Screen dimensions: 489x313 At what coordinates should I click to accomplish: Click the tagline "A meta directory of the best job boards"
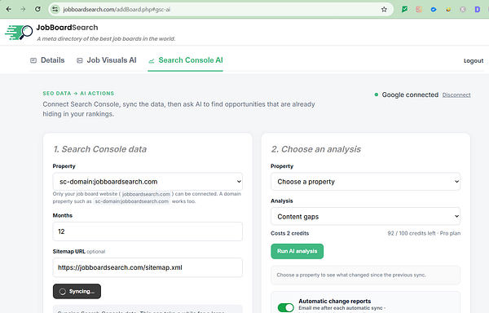pyautogui.click(x=106, y=38)
